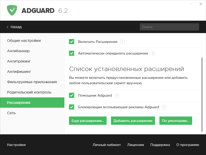Go to Сеть settings
Viewport: 206px width, 155px height.
pos(32,113)
